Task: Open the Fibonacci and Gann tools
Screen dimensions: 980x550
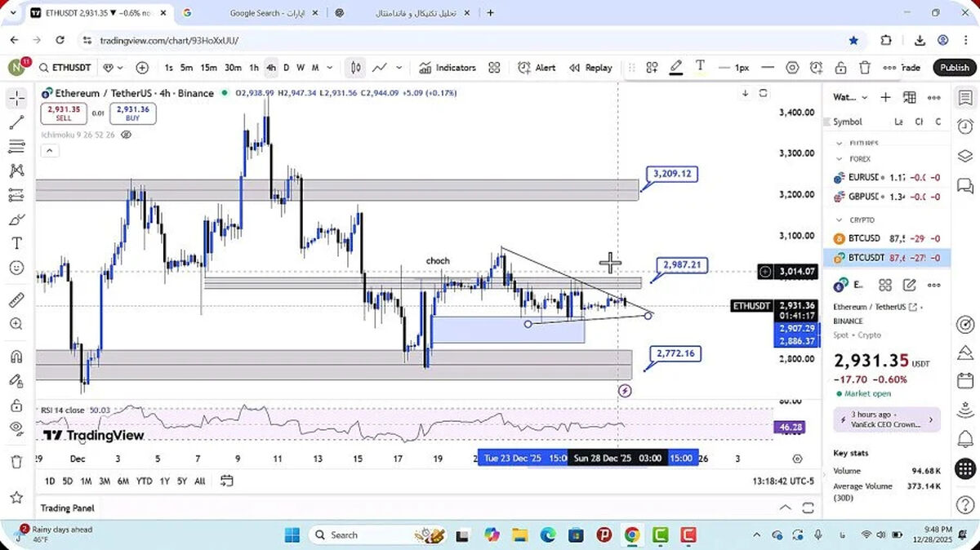Action: (x=16, y=147)
